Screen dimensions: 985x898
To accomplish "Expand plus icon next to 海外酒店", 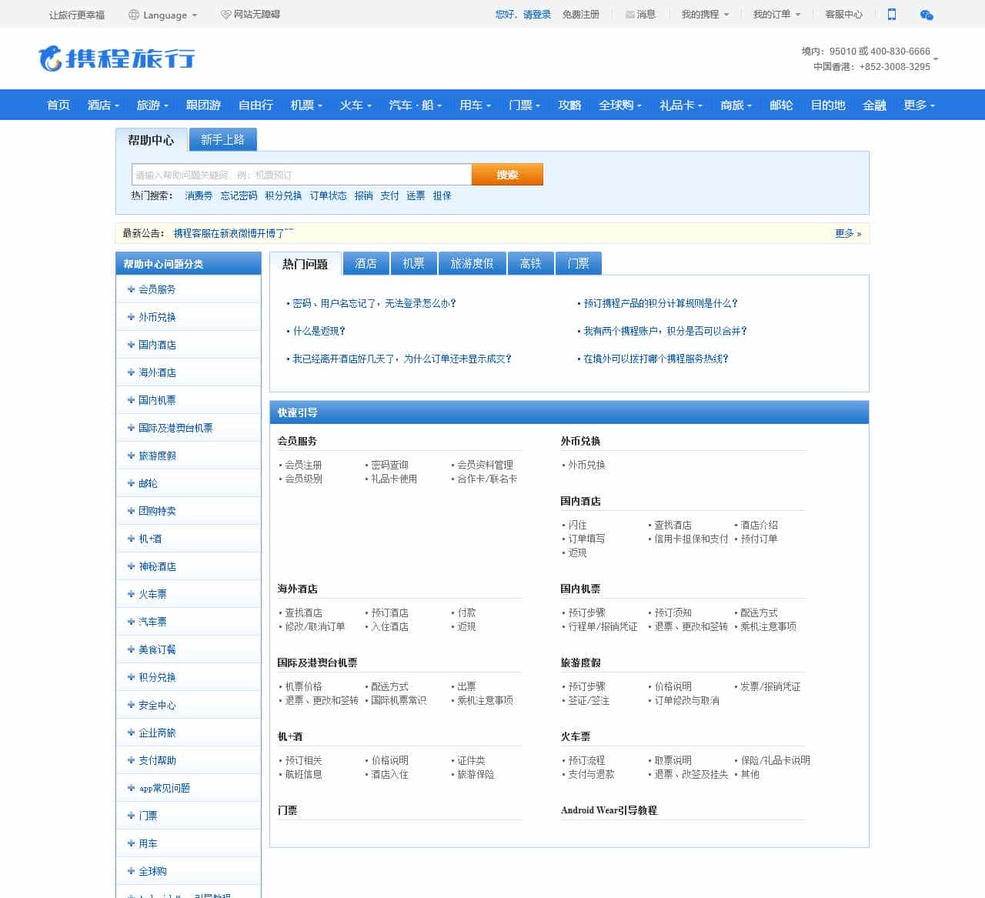I will (x=131, y=372).
